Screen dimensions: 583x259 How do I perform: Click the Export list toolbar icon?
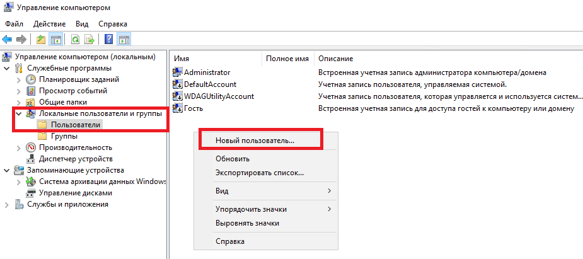[89, 39]
